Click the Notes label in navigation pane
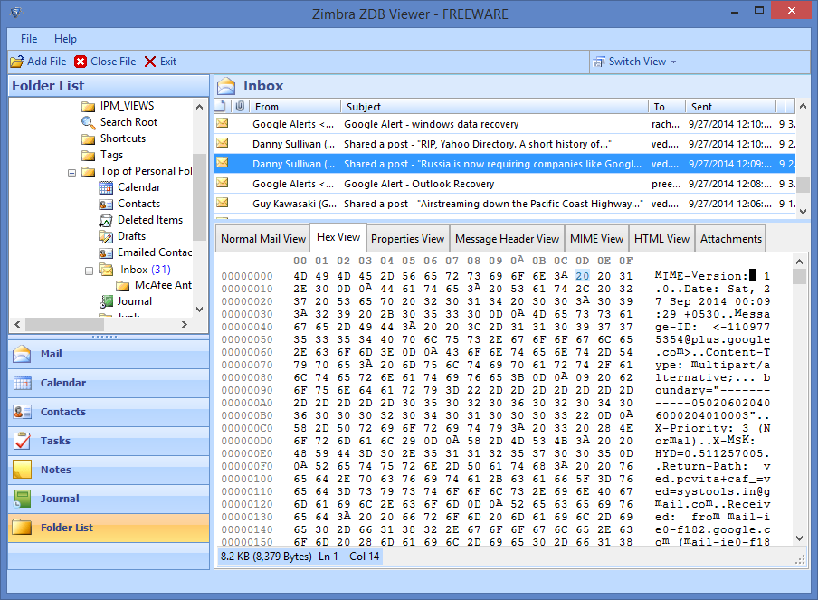 tap(56, 470)
